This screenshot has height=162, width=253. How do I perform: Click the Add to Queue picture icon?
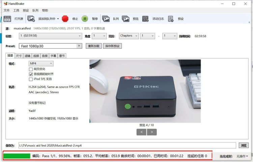pyautogui.click(x=31, y=19)
